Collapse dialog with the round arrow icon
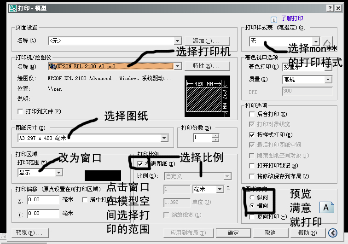 (x=333, y=233)
